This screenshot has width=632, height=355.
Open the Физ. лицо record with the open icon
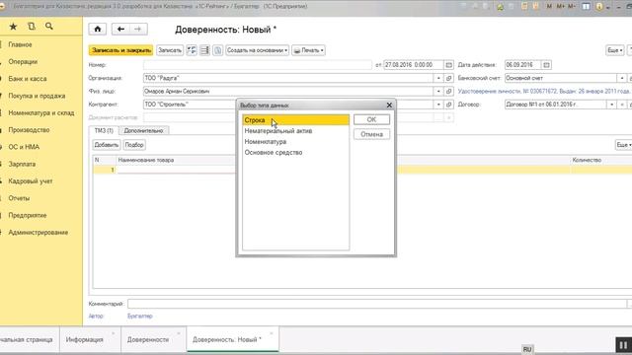448,92
